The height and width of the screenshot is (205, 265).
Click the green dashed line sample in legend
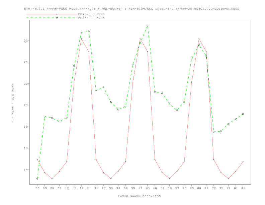point(52,18)
